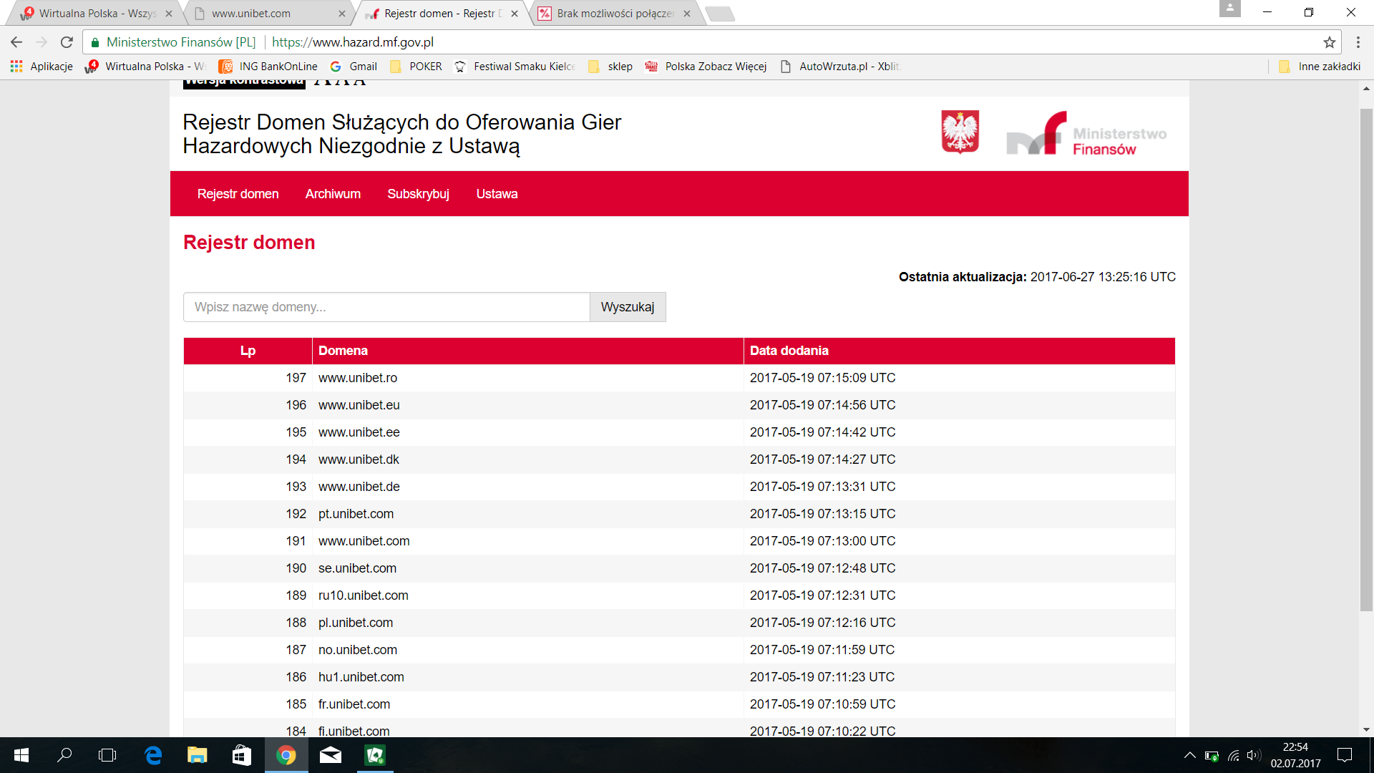Show hidden system tray icons

pyautogui.click(x=1189, y=755)
